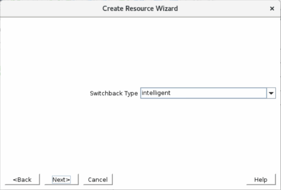The image size is (281, 190).
Task: Click the Help button at bottom right
Action: 261,179
